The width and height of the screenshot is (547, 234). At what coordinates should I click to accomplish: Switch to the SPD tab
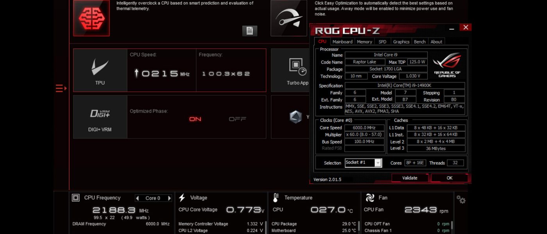pos(383,42)
